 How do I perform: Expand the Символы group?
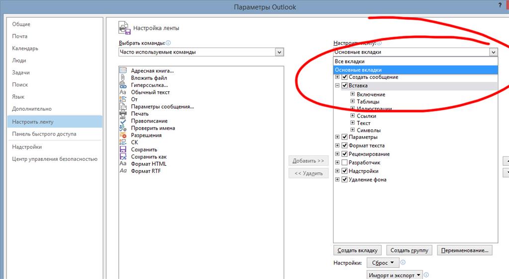352,130
